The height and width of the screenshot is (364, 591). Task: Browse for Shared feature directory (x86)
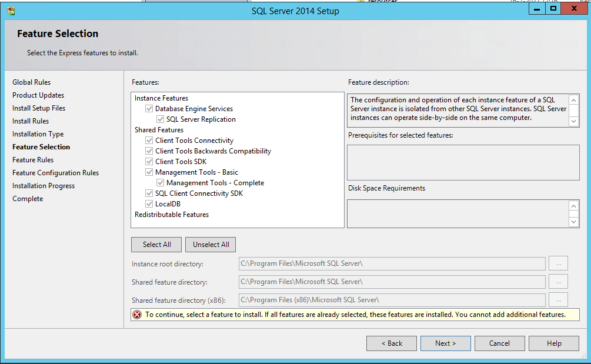coord(558,300)
